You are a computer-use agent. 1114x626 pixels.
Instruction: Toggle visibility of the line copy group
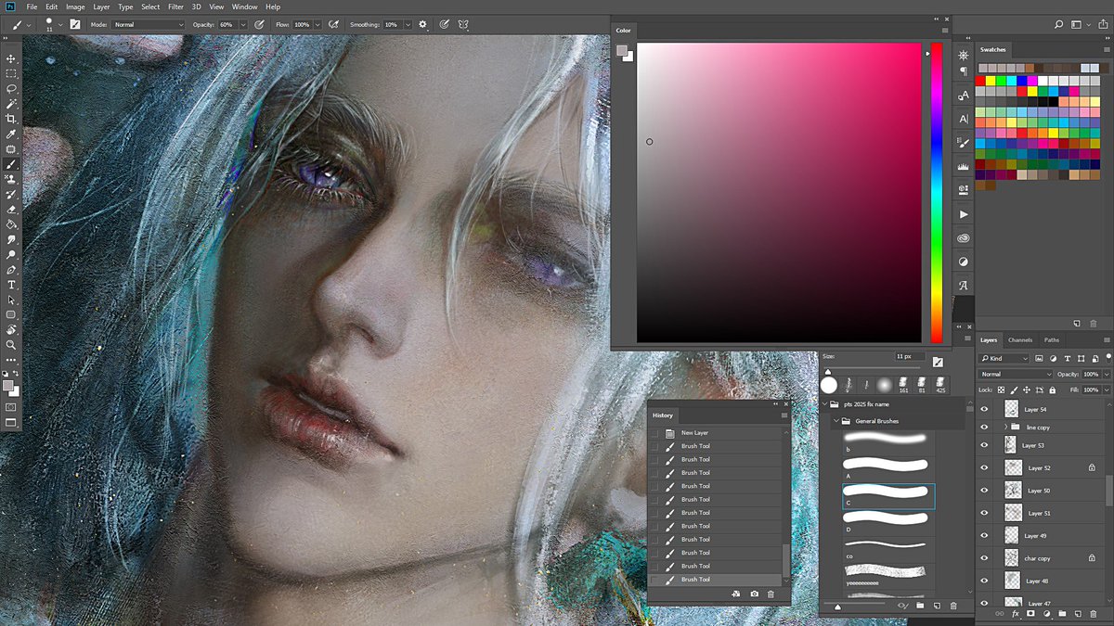pyautogui.click(x=984, y=427)
